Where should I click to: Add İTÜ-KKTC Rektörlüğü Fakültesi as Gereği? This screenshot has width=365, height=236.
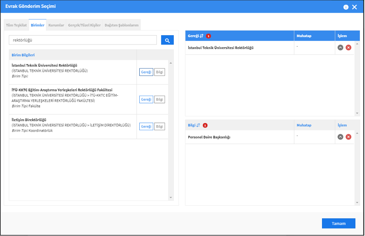click(146, 99)
